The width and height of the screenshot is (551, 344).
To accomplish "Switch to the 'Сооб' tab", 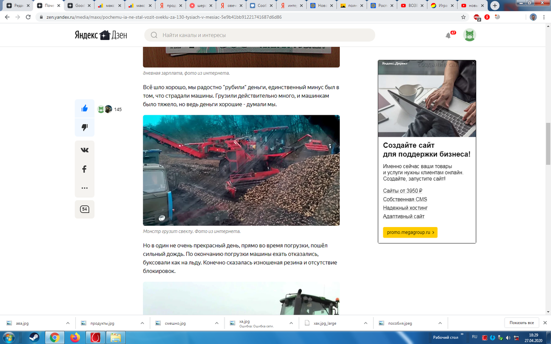I will pyautogui.click(x=260, y=6).
